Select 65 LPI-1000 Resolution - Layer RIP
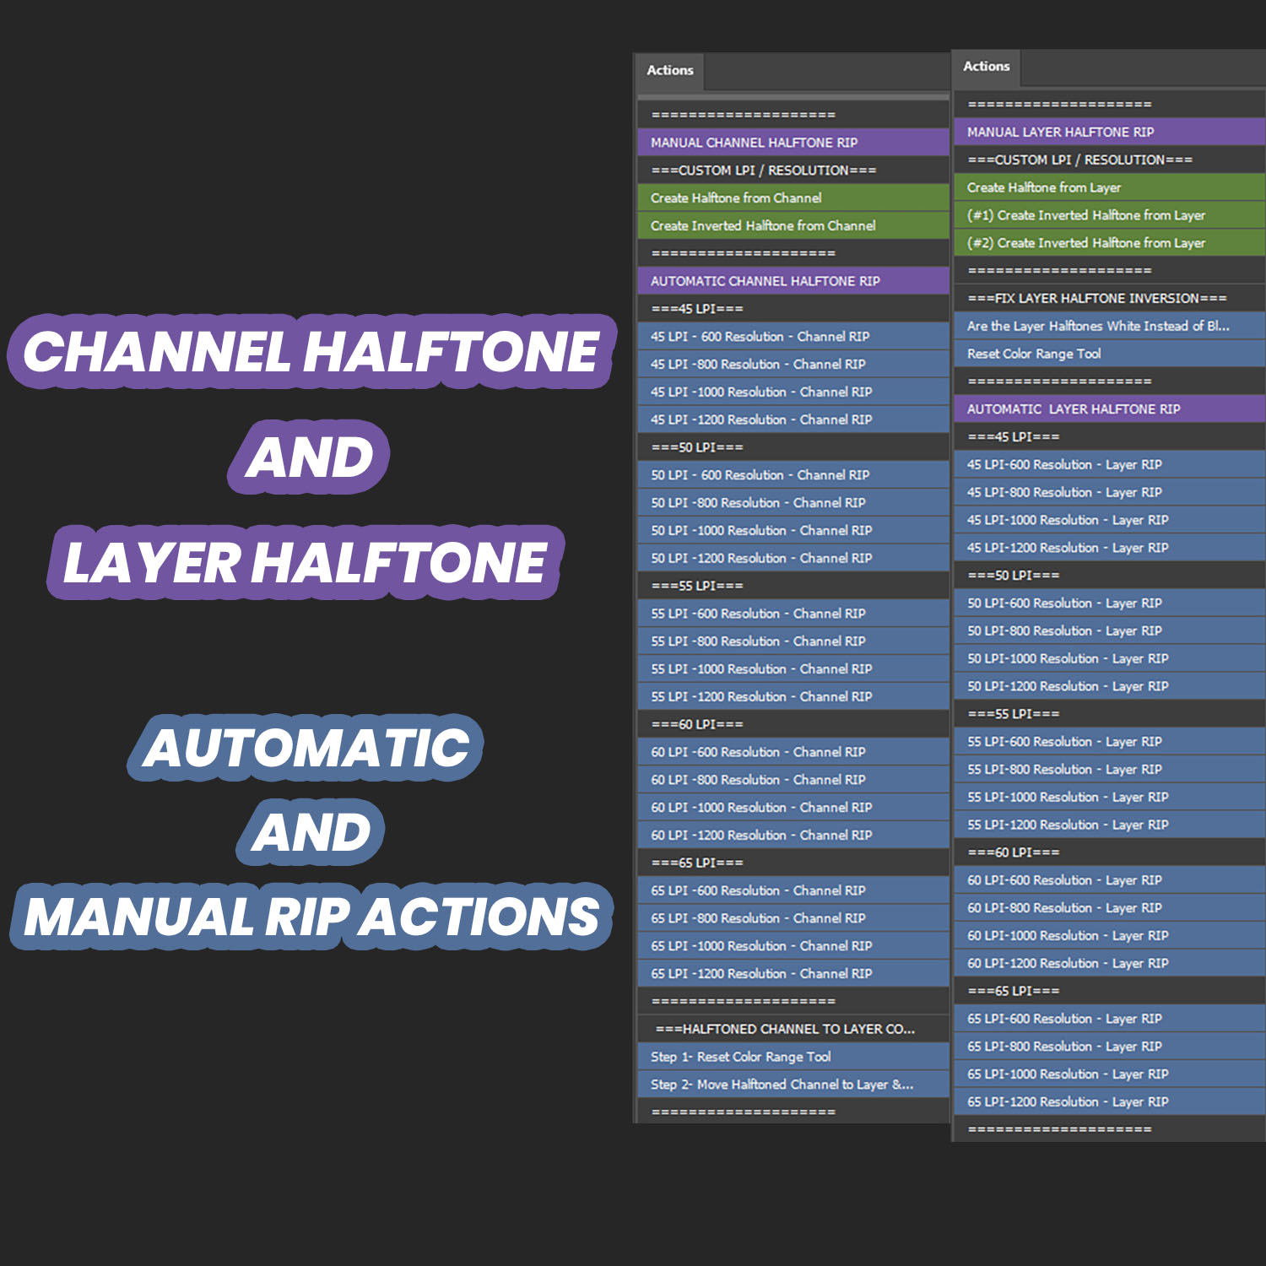This screenshot has width=1266, height=1266. pos(1110,1074)
